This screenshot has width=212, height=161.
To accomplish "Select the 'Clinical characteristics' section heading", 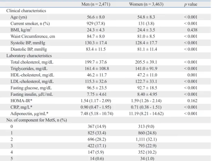I will click(x=26, y=11).
